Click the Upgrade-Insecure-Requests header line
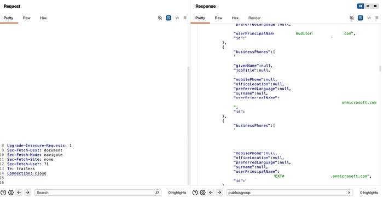383x198 pixels. [x=39, y=145]
